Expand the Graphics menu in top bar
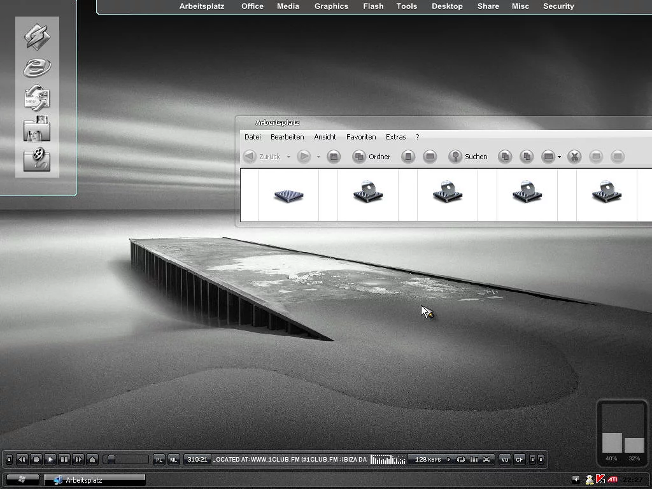The image size is (652, 489). click(331, 6)
